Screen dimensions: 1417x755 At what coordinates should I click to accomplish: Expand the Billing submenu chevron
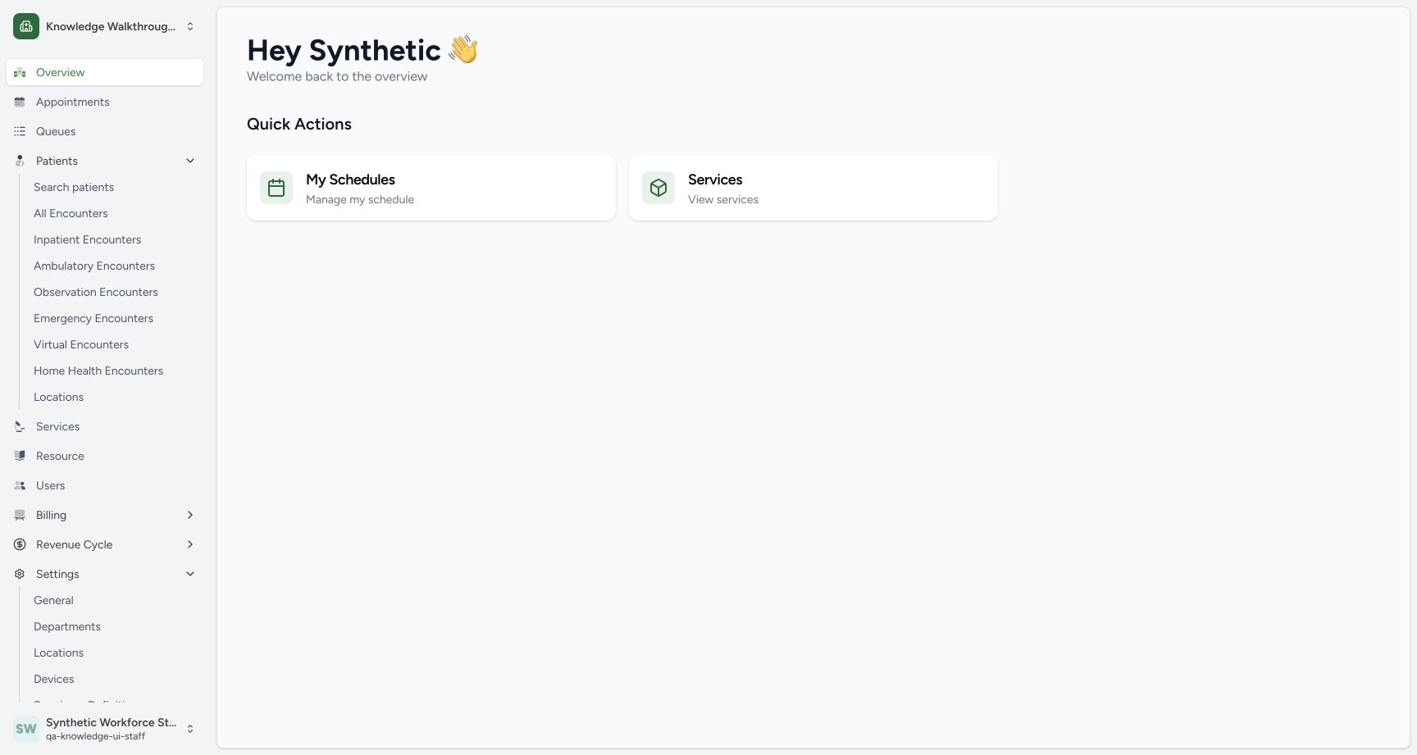coord(190,515)
